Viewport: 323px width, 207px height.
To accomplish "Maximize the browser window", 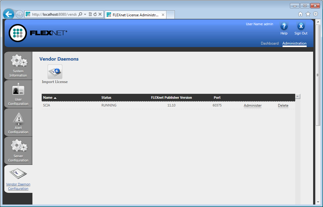I will click(305, 6).
